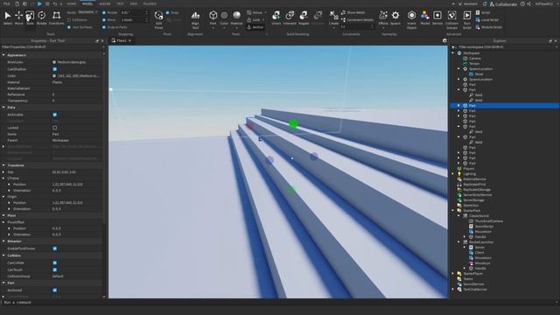Click the Anchor button in Parts

coord(255,27)
